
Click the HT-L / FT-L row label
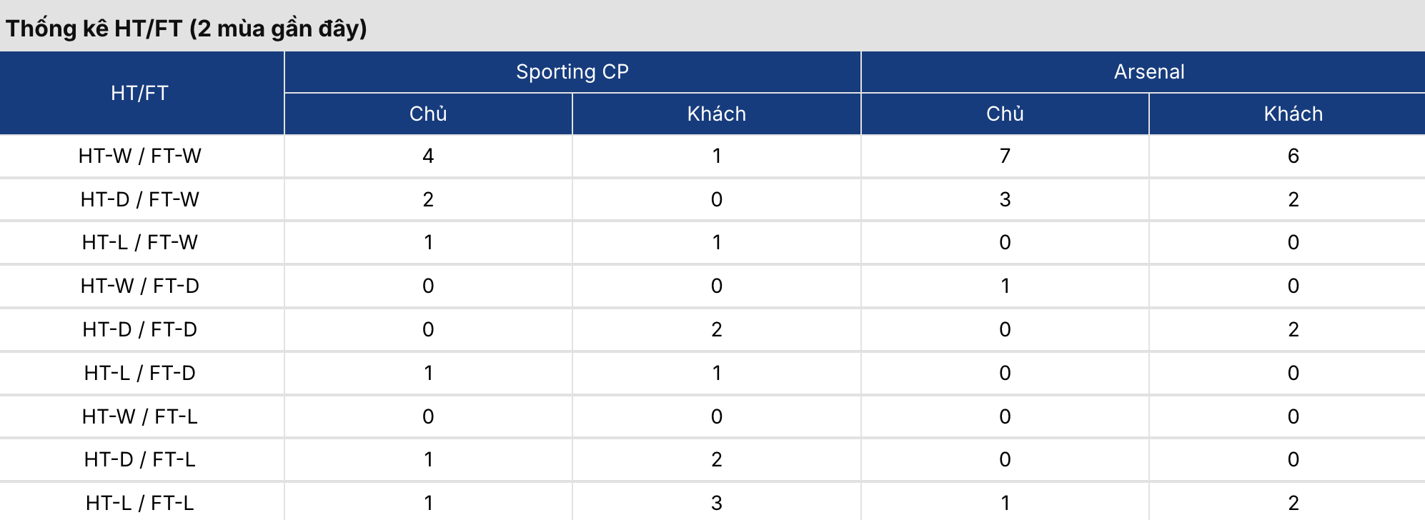tap(140, 504)
